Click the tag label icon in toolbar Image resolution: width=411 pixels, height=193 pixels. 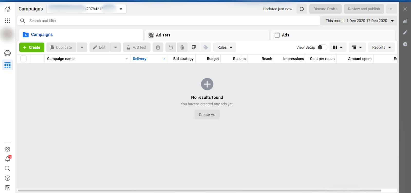(206, 47)
